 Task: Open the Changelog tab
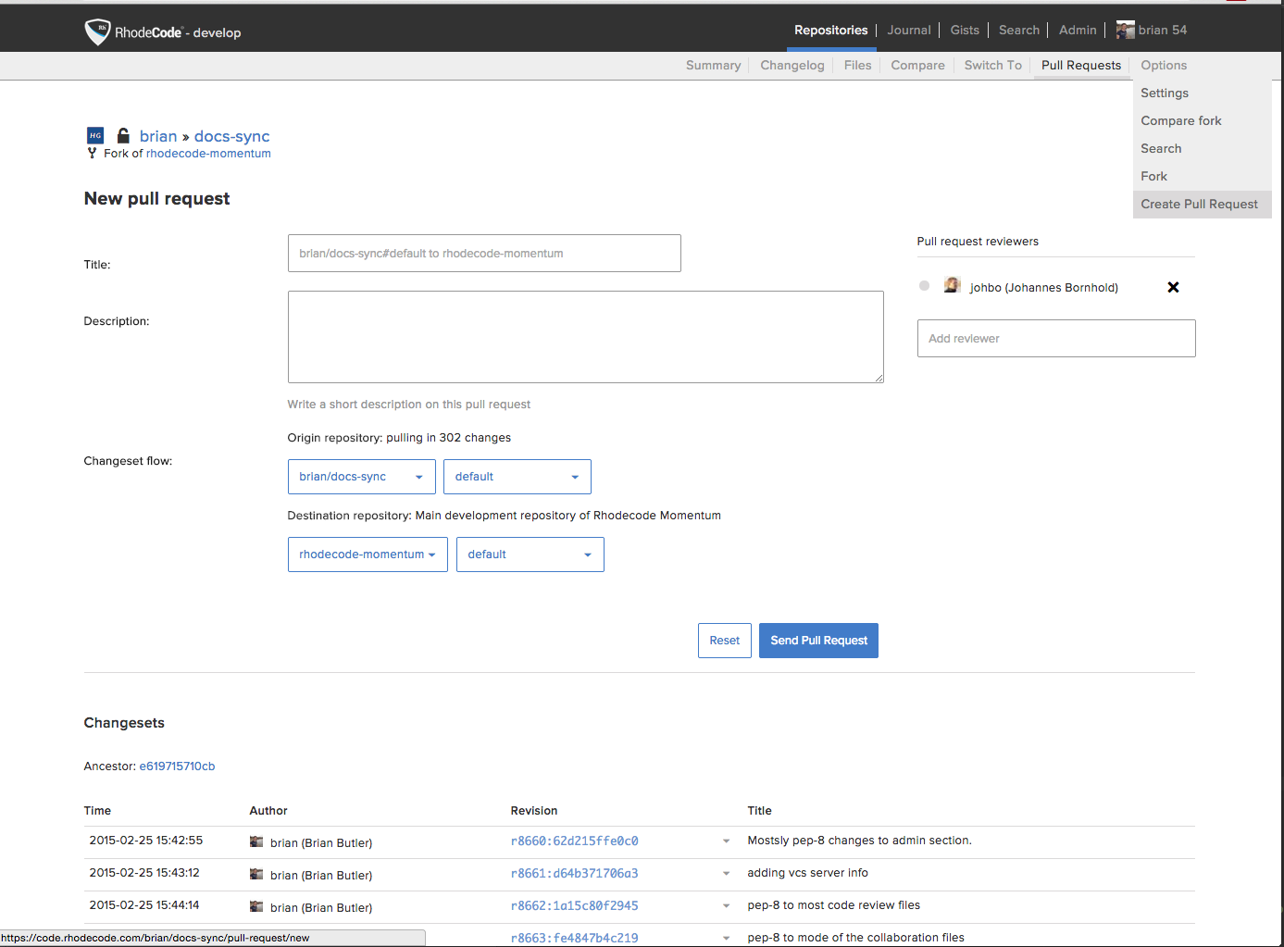(792, 66)
